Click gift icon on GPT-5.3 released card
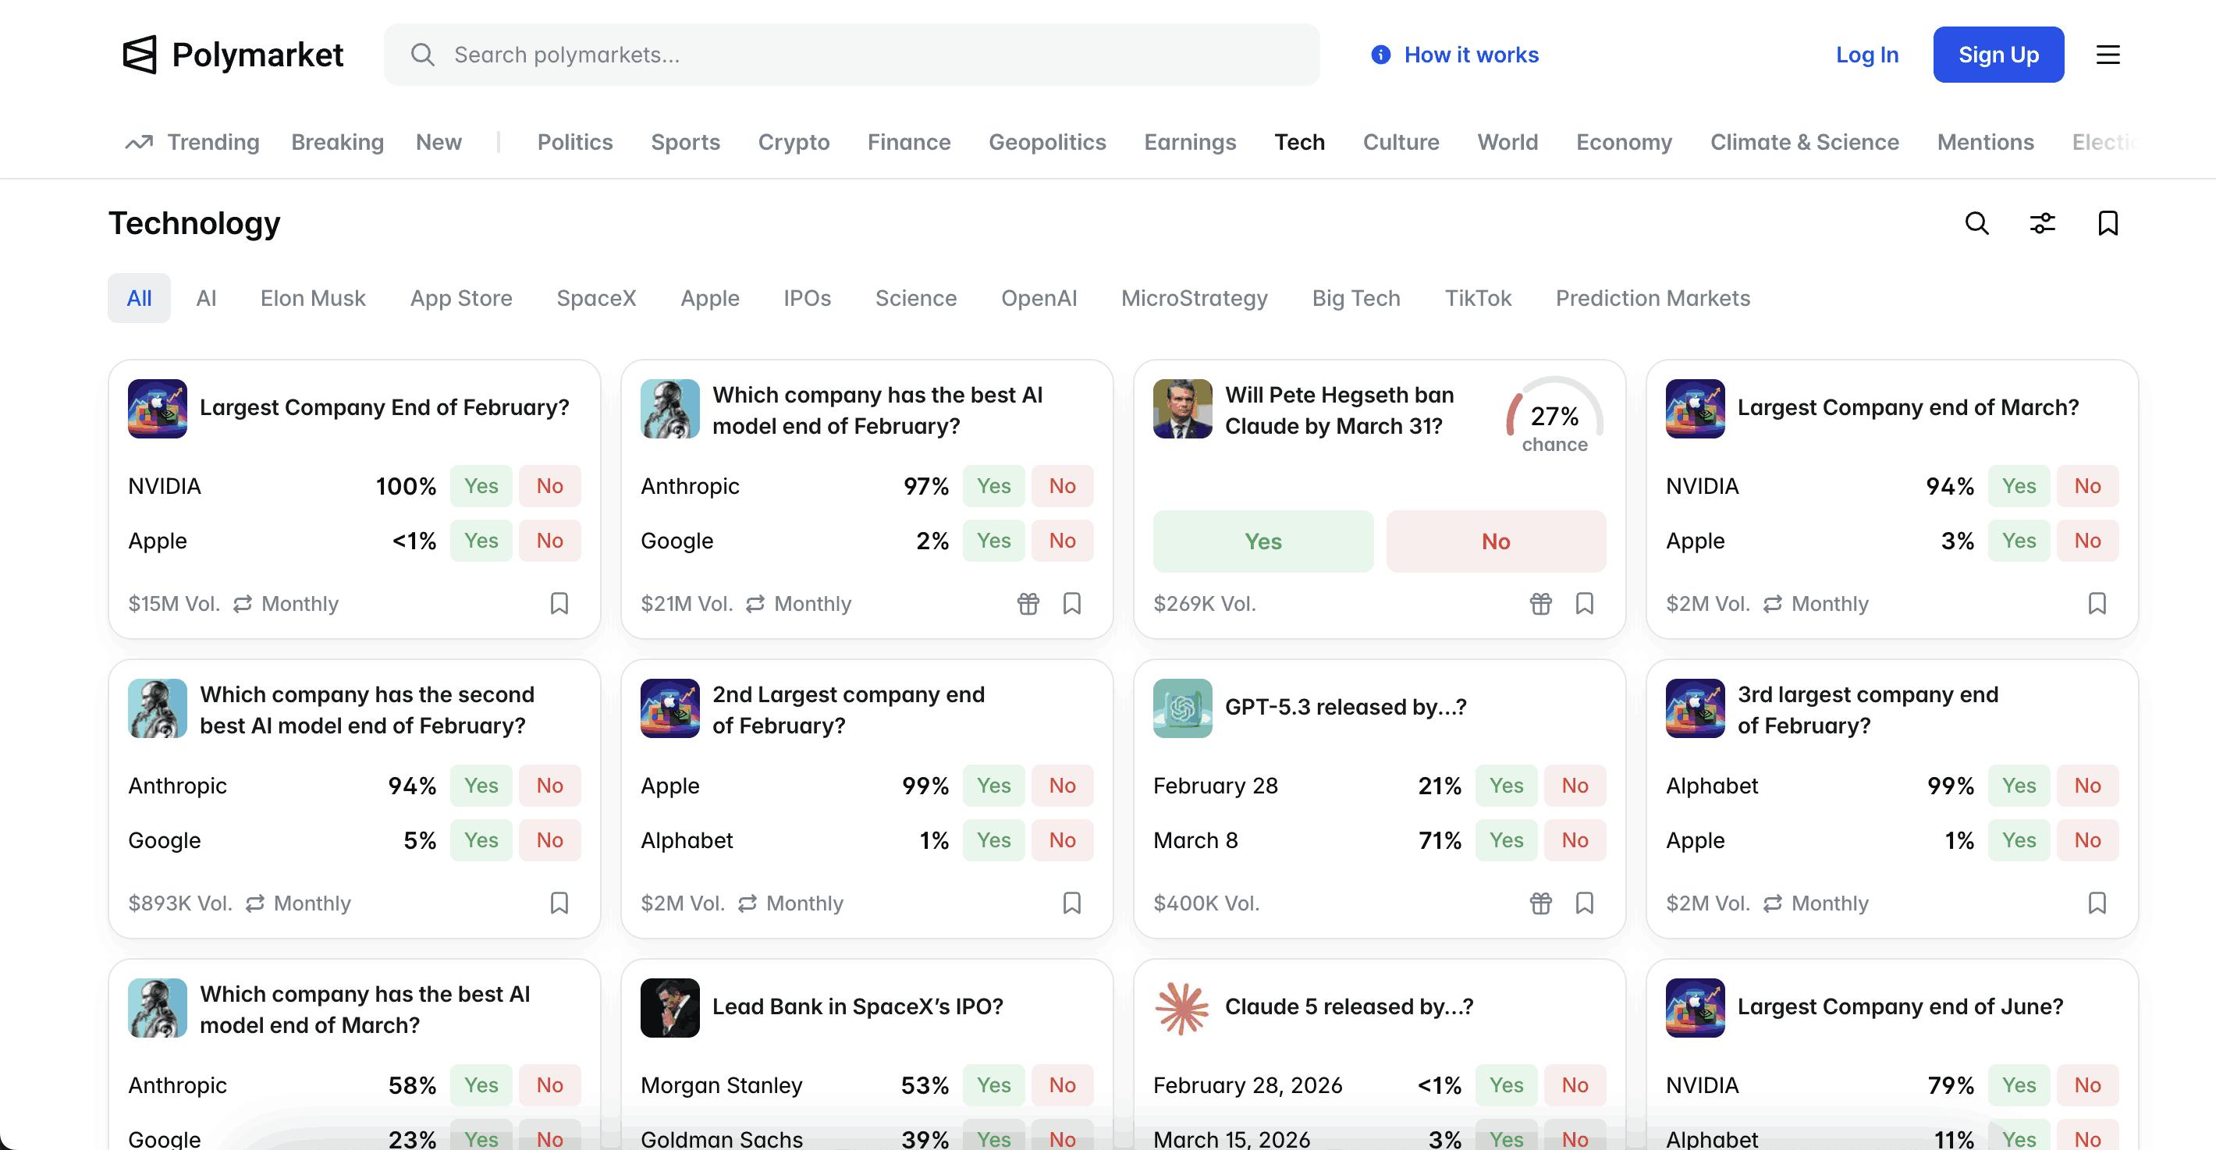 point(1541,902)
